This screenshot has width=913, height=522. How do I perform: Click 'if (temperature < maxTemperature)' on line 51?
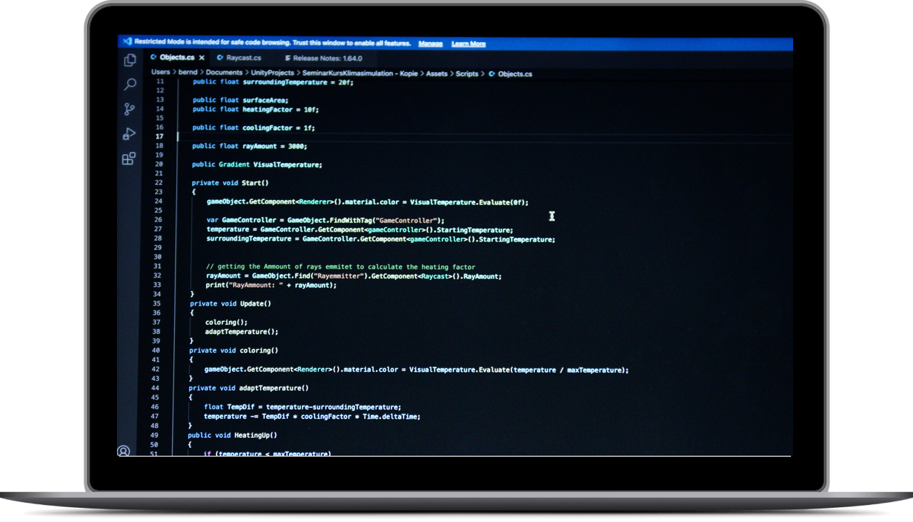click(267, 454)
